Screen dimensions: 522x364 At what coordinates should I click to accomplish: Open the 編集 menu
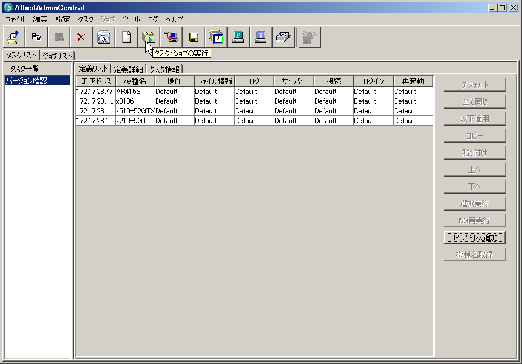pyautogui.click(x=40, y=19)
